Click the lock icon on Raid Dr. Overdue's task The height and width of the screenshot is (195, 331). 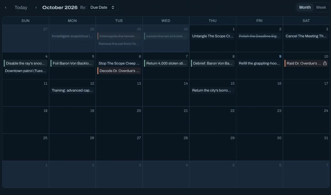pos(325,63)
